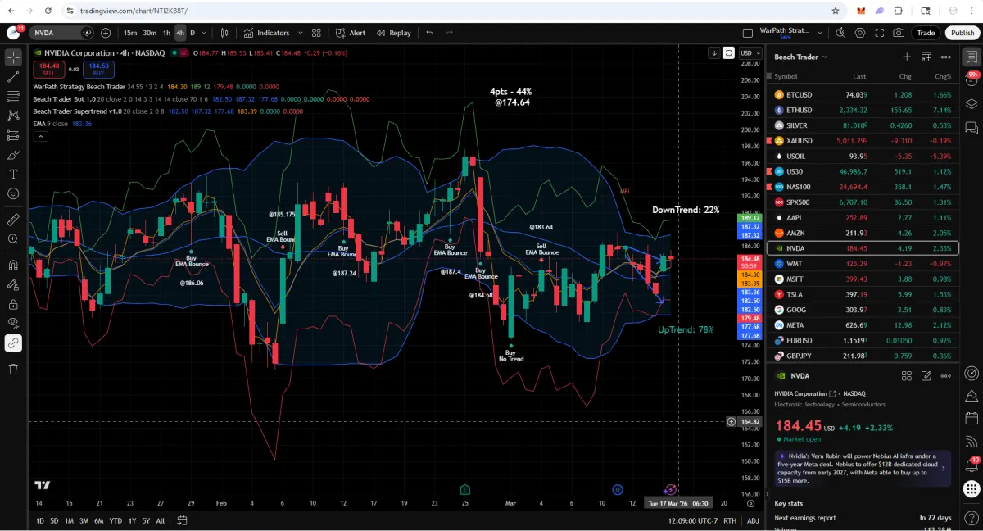Take a chart snapshot with camera icon

point(899,33)
